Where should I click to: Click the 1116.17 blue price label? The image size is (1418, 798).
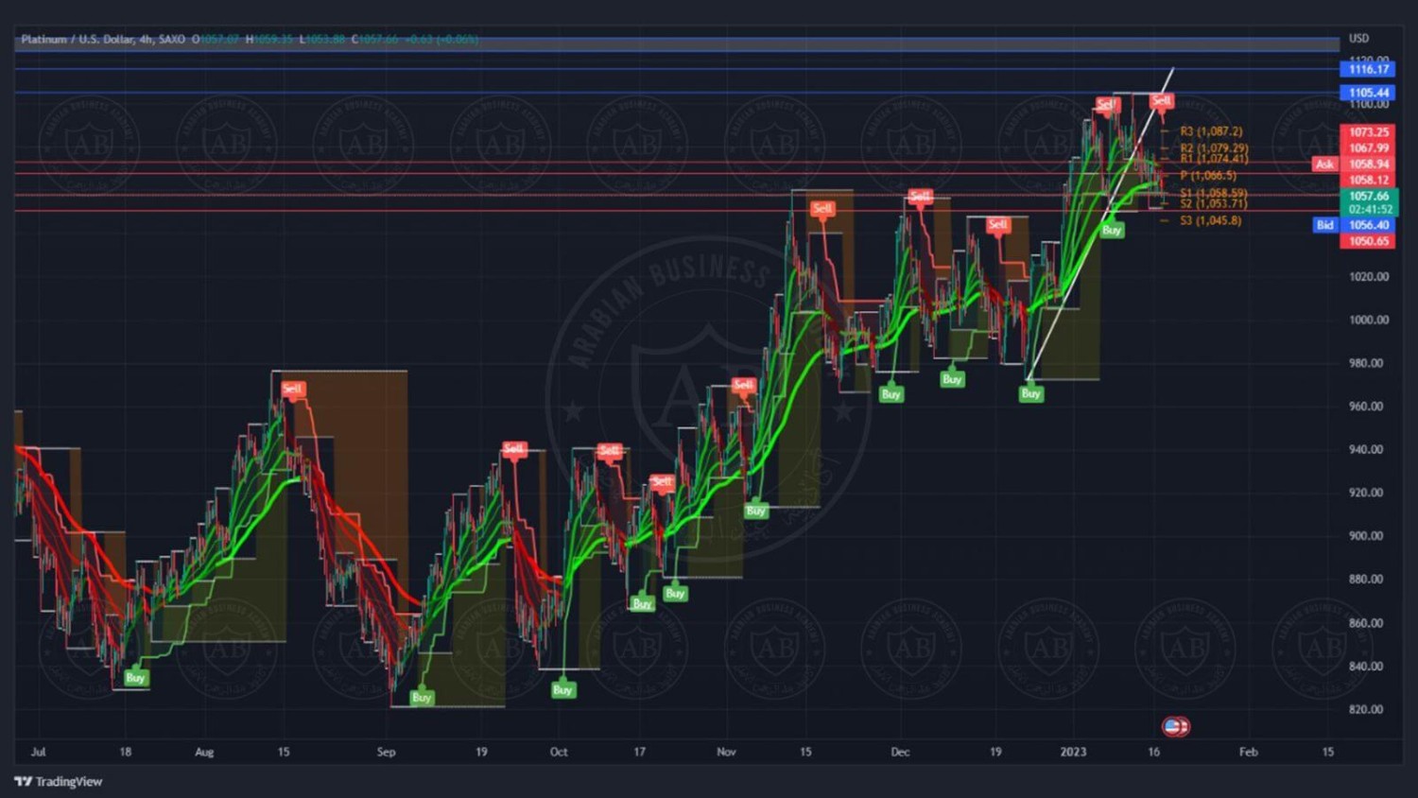[1368, 69]
